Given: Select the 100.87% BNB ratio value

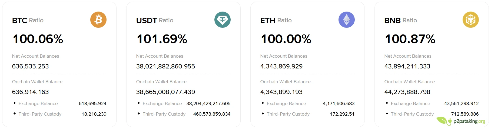Looking at the screenshot, I should pyautogui.click(x=410, y=39).
